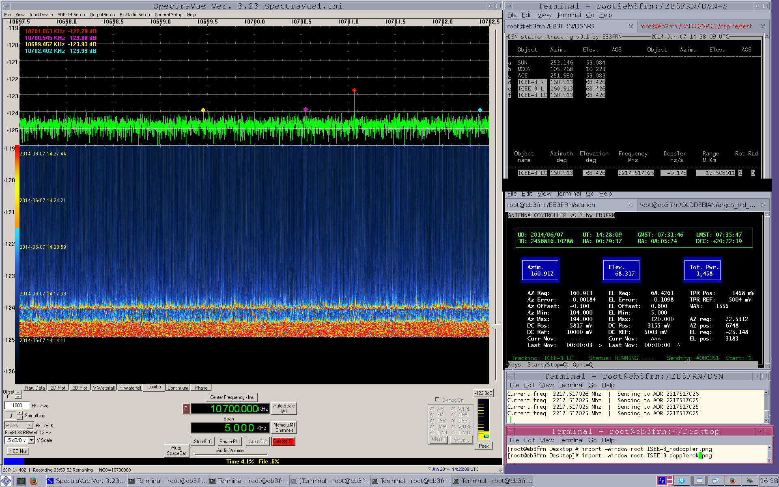Click the Auto Scale (A) button
Image resolution: width=779 pixels, height=487 pixels.
coord(284,408)
